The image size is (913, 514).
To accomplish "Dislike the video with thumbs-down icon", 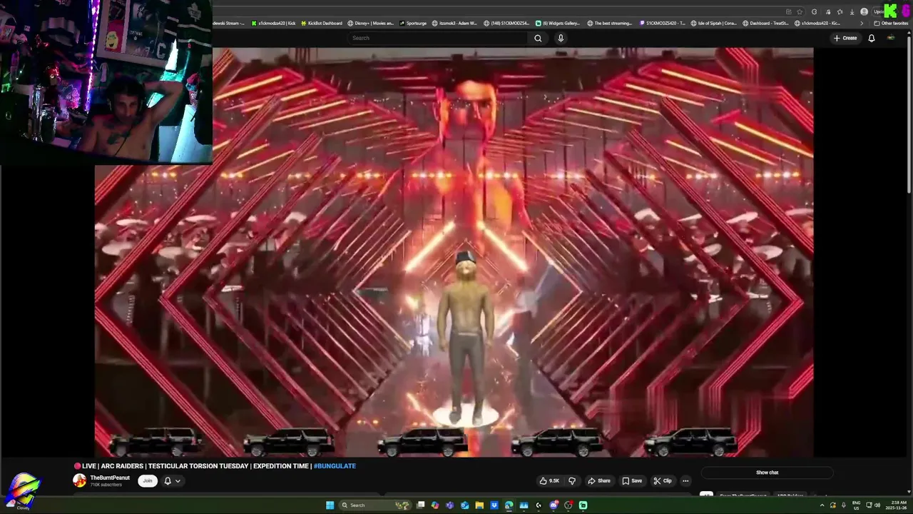I will [x=571, y=480].
